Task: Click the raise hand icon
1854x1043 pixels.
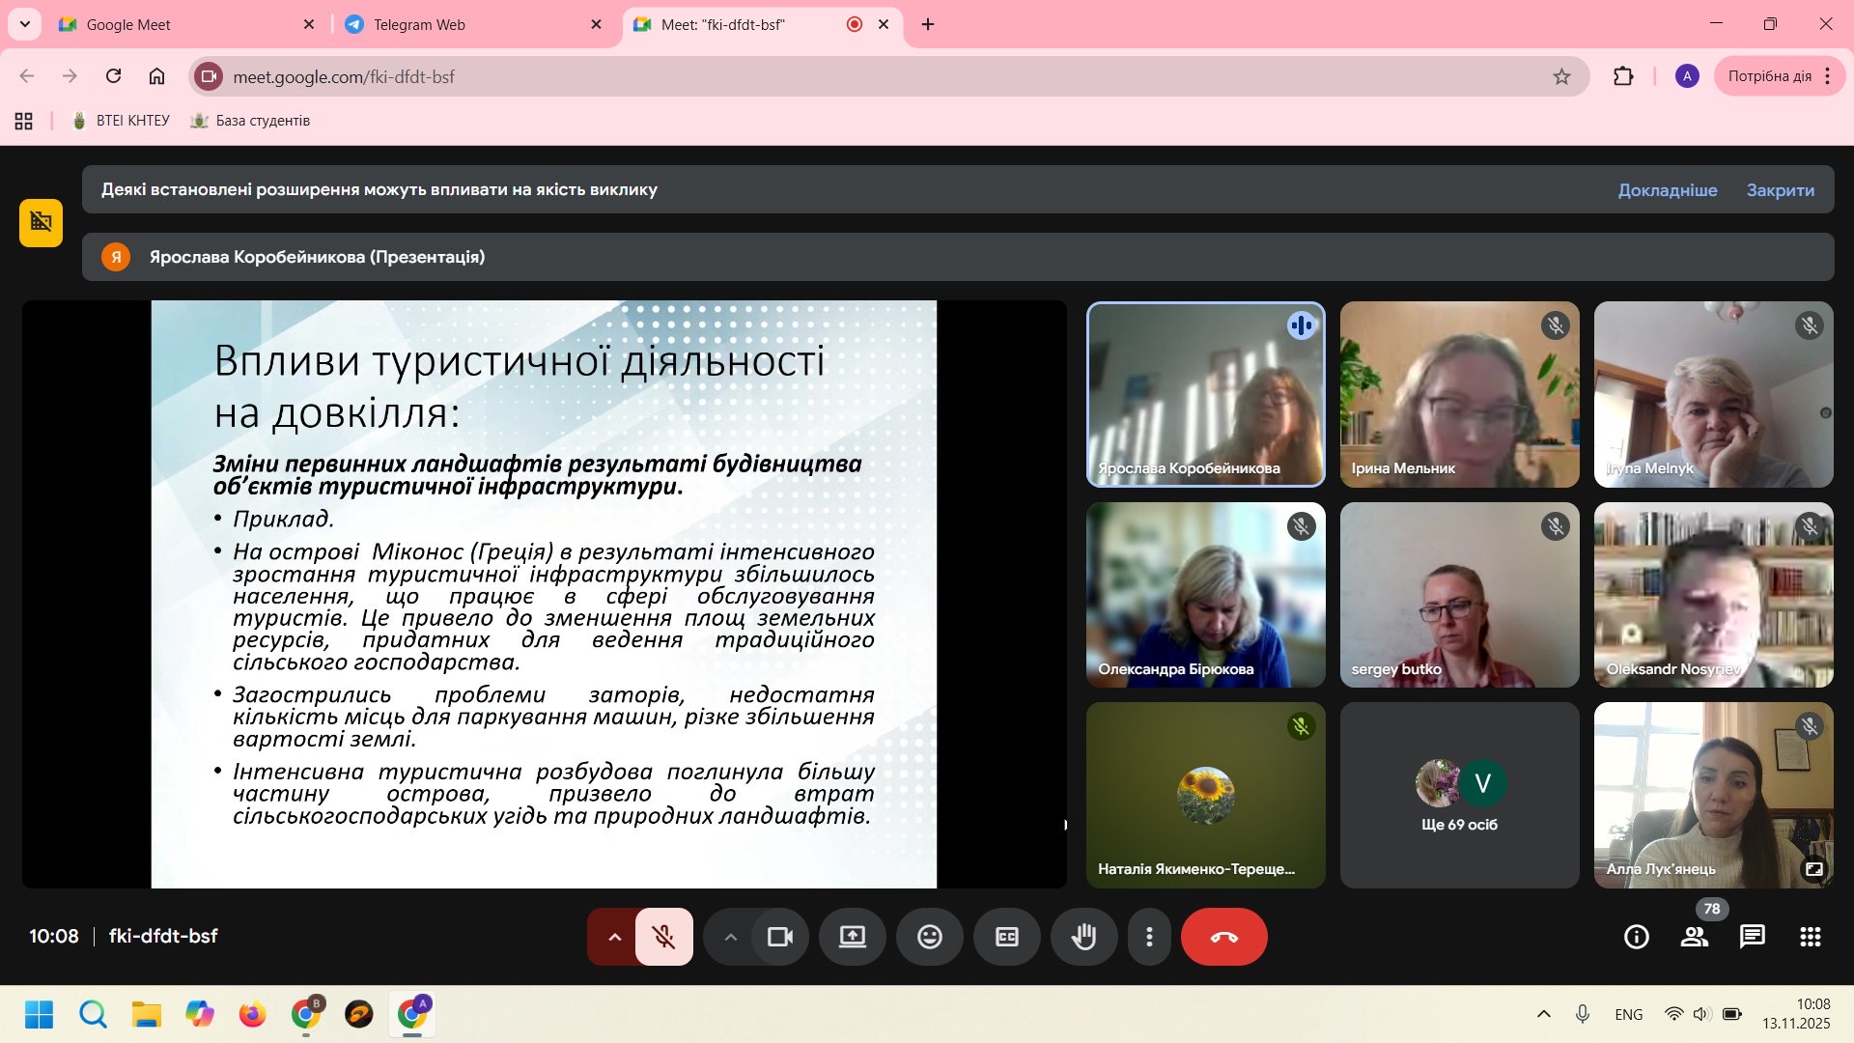Action: click(x=1083, y=936)
